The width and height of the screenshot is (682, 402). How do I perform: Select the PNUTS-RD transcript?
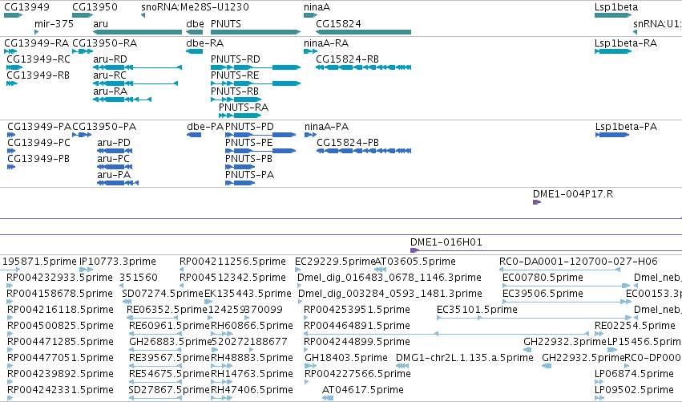pos(256,67)
